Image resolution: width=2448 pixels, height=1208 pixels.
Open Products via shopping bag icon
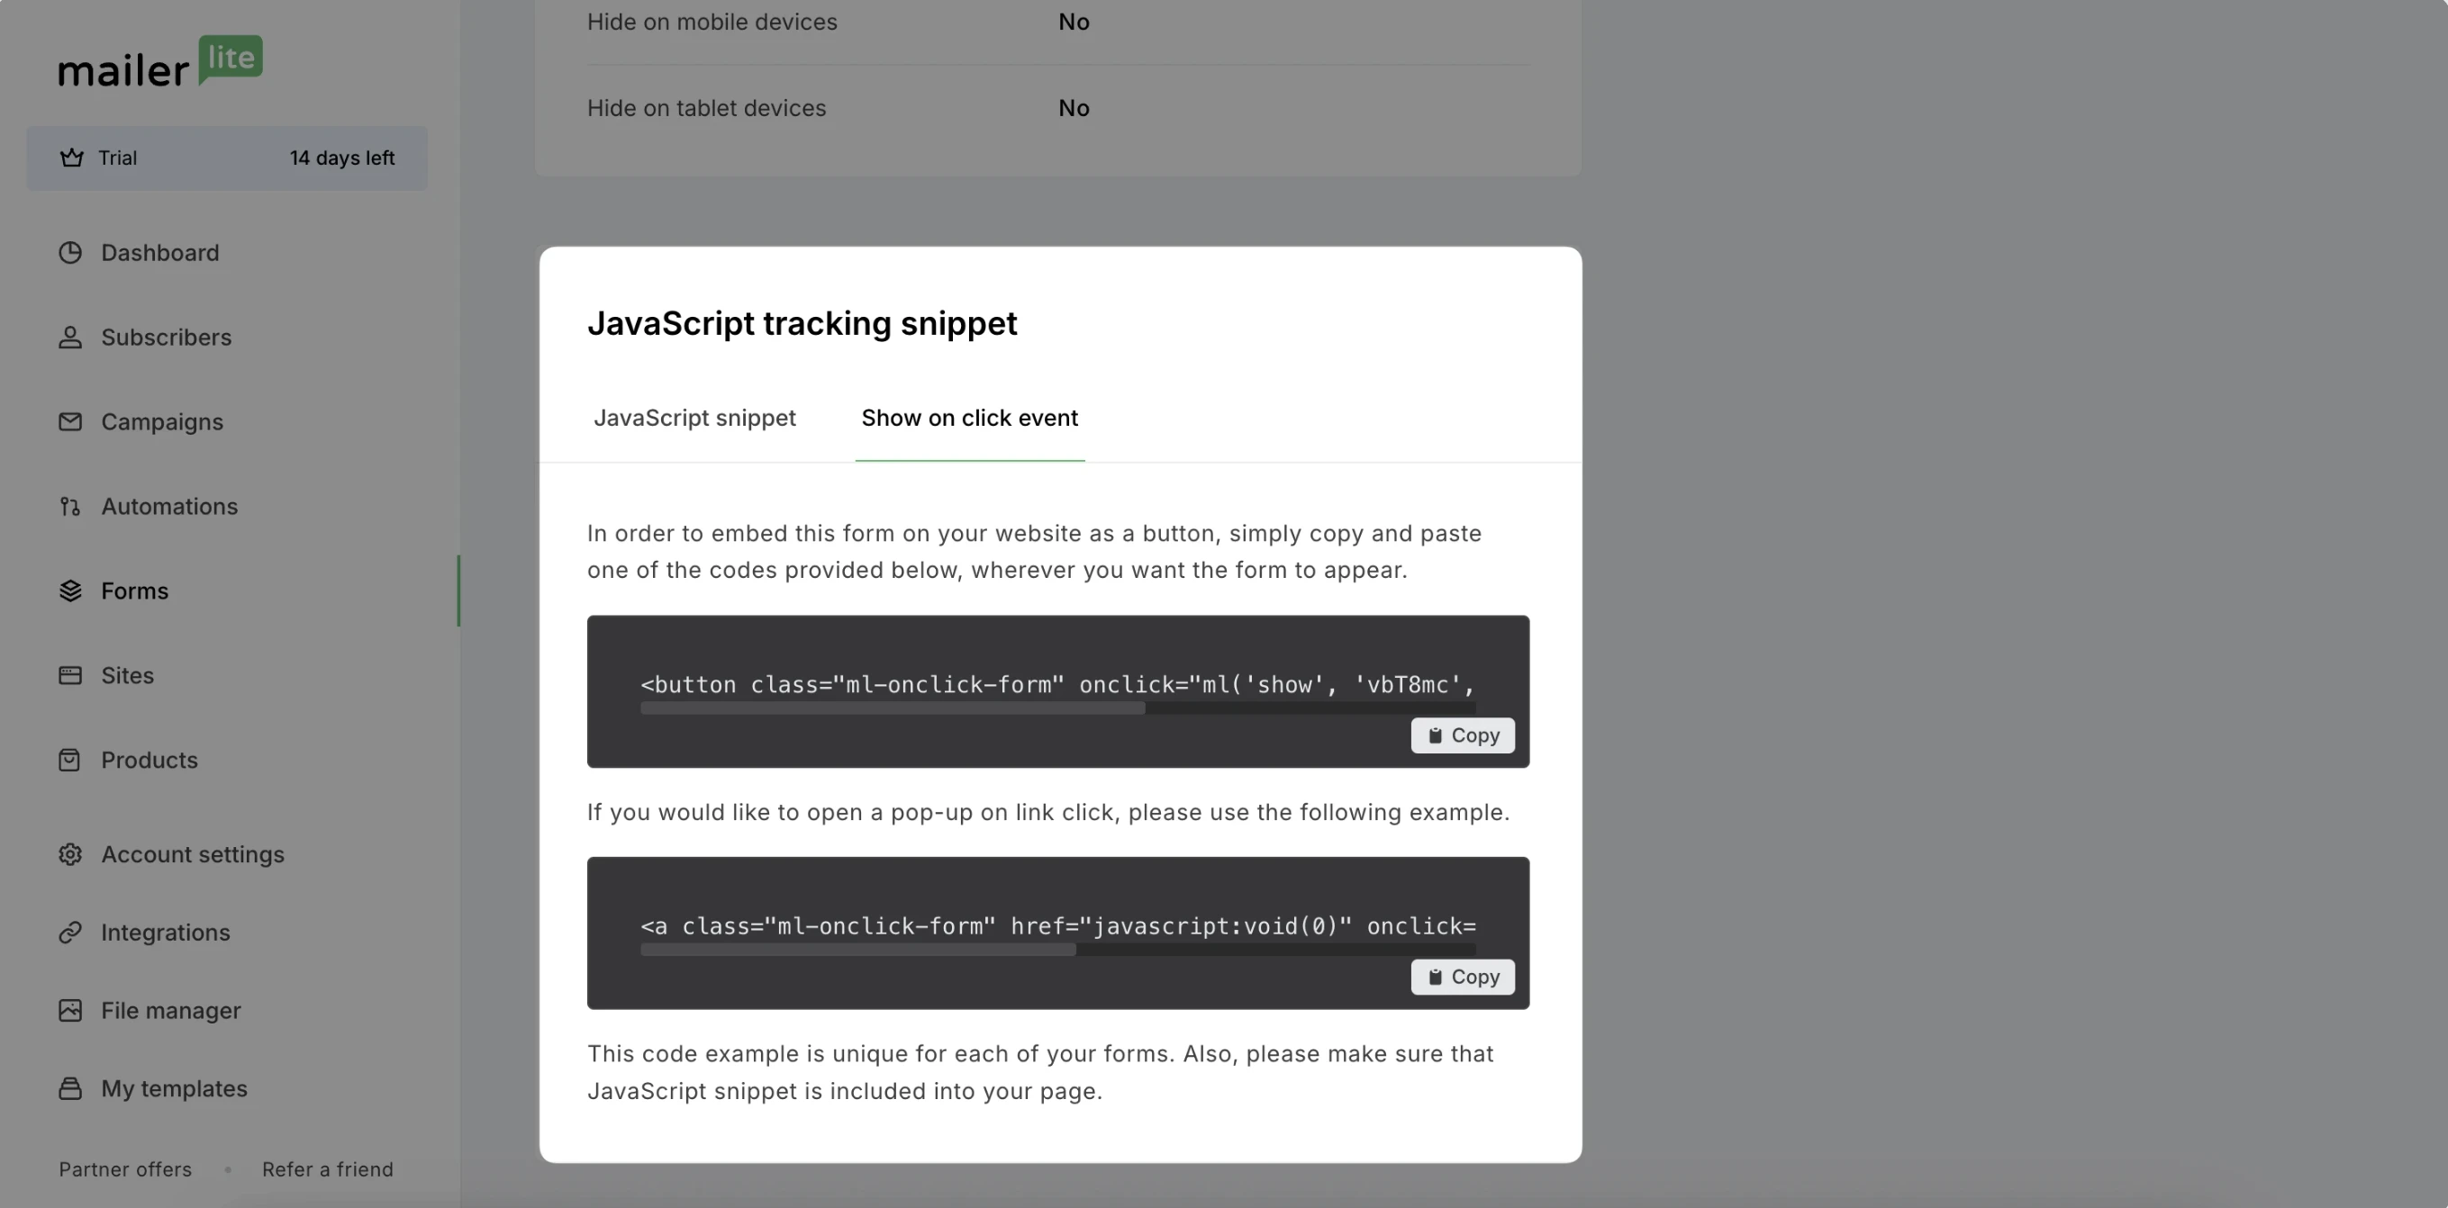70,760
